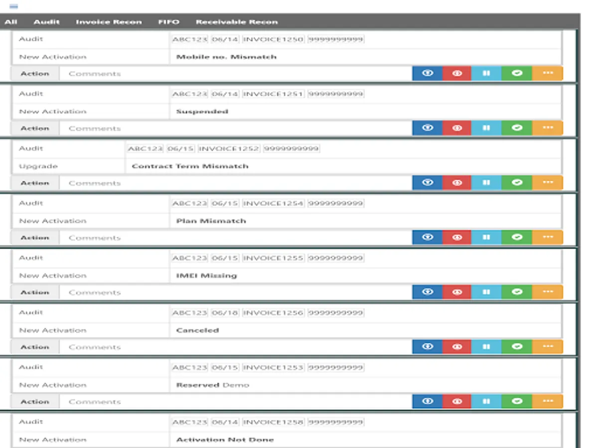
Task: Focus Comments field for Suspended row
Action: (236, 128)
